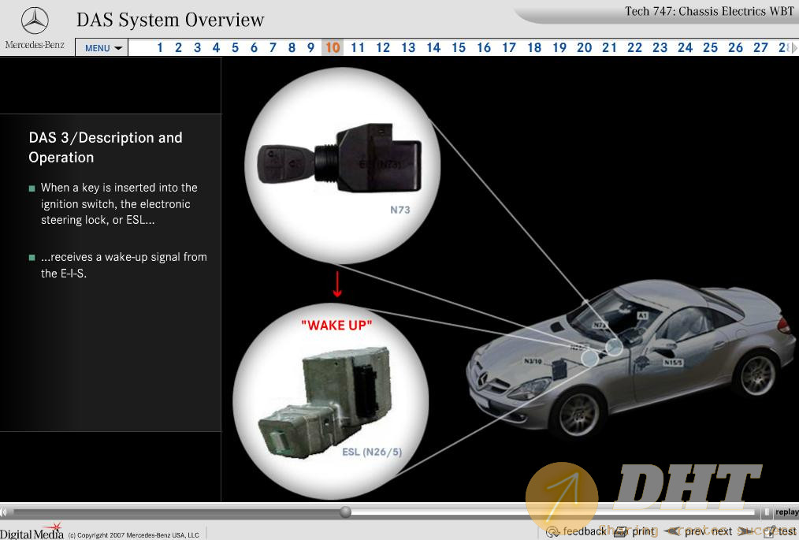
Task: Click the DAS System Overview title
Action: [x=170, y=20]
